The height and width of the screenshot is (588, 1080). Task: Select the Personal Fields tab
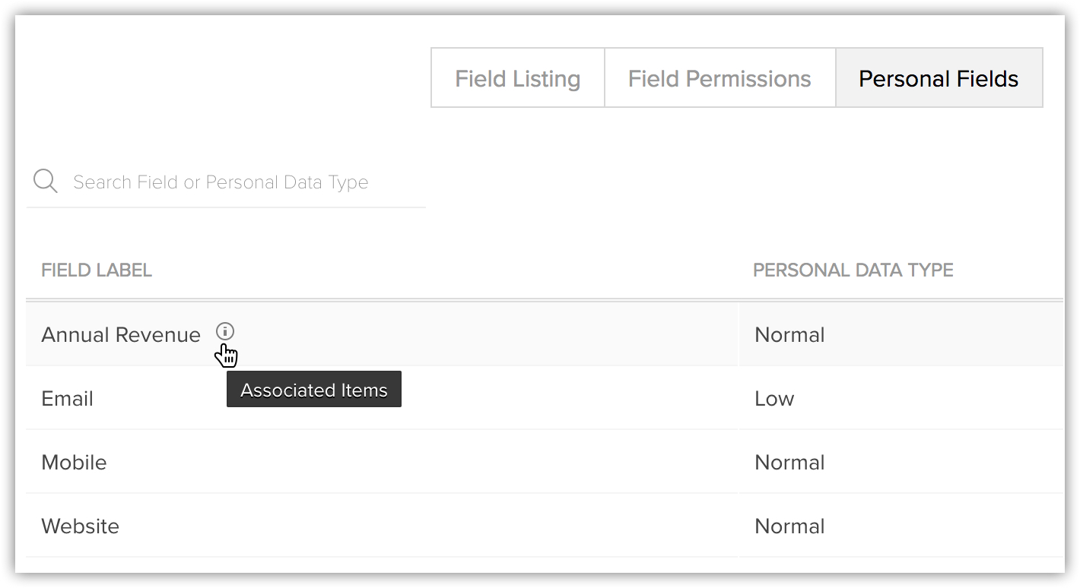939,78
